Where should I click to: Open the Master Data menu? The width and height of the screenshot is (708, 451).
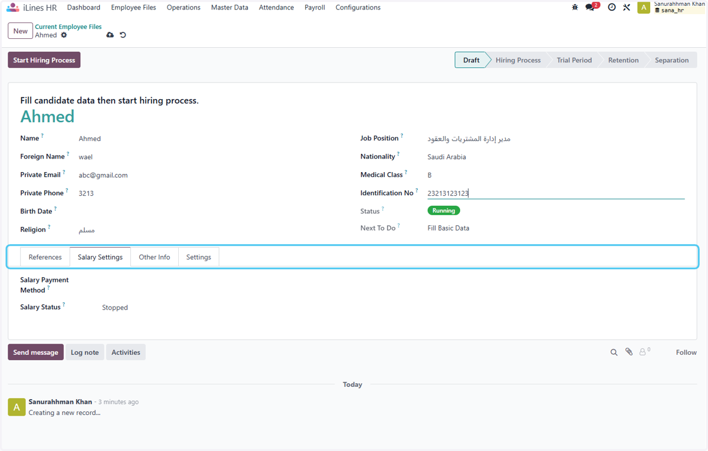pyautogui.click(x=230, y=8)
